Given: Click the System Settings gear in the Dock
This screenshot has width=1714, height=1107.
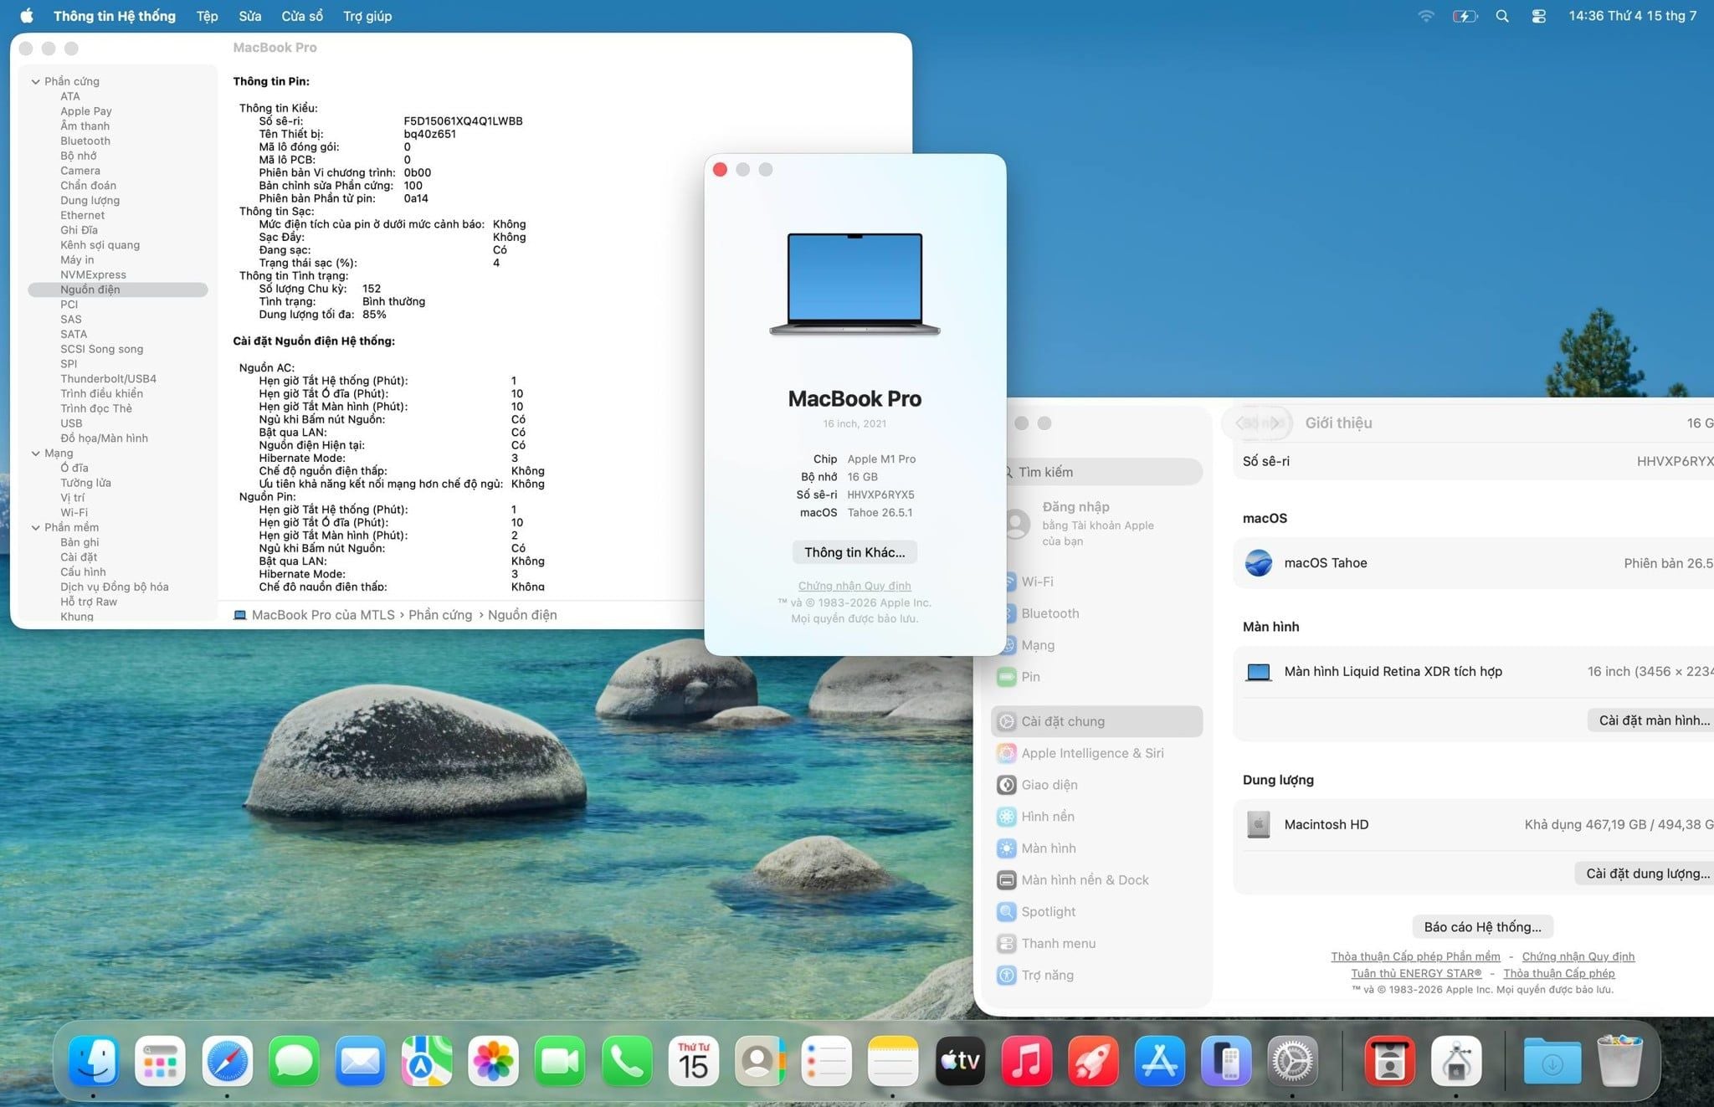Looking at the screenshot, I should point(1293,1061).
